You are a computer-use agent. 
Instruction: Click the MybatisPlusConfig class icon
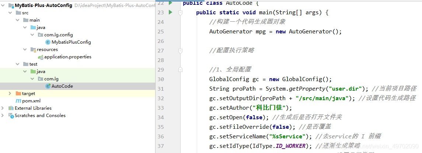click(x=48, y=42)
